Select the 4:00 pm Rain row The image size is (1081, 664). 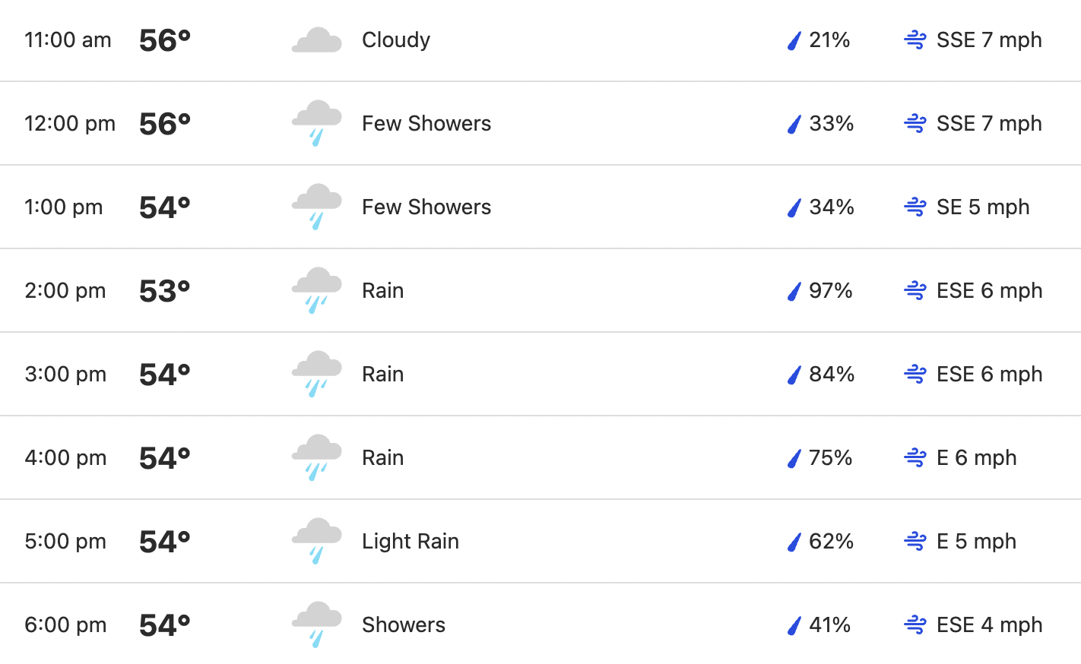540,457
